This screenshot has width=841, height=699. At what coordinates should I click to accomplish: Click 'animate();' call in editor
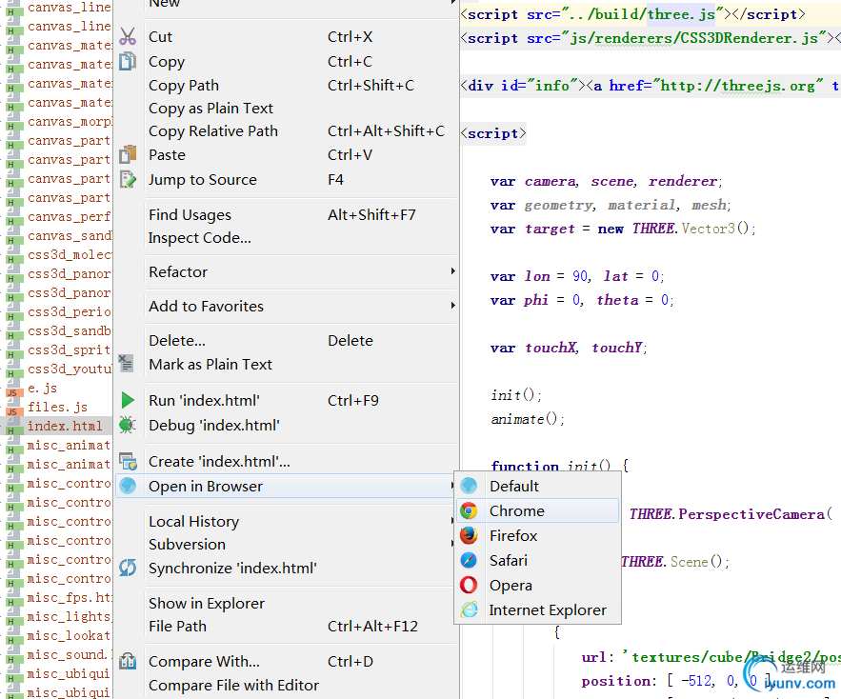click(528, 419)
